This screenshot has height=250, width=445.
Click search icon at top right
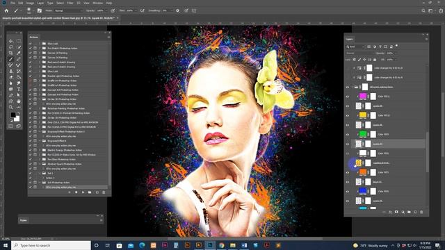[423, 10]
